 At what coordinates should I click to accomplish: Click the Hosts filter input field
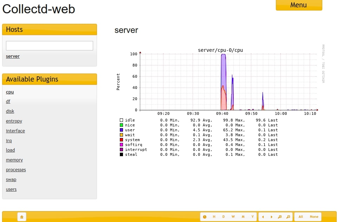click(x=50, y=46)
